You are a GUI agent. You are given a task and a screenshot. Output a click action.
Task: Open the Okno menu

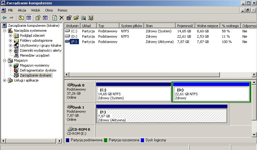pos(49,10)
